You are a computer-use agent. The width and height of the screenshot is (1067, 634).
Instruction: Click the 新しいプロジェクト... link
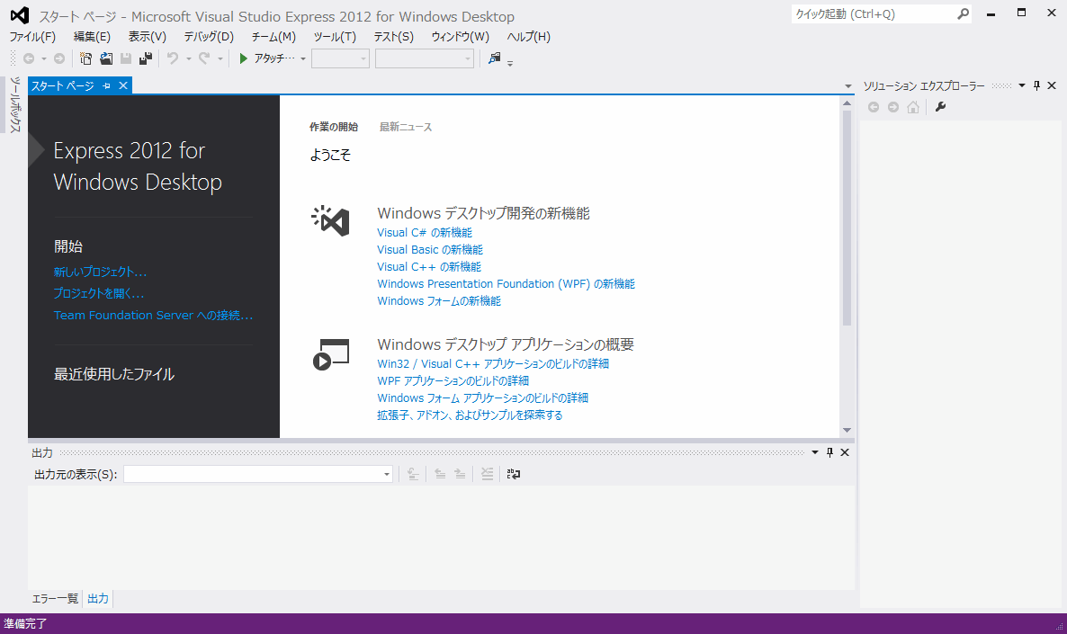tap(100, 272)
